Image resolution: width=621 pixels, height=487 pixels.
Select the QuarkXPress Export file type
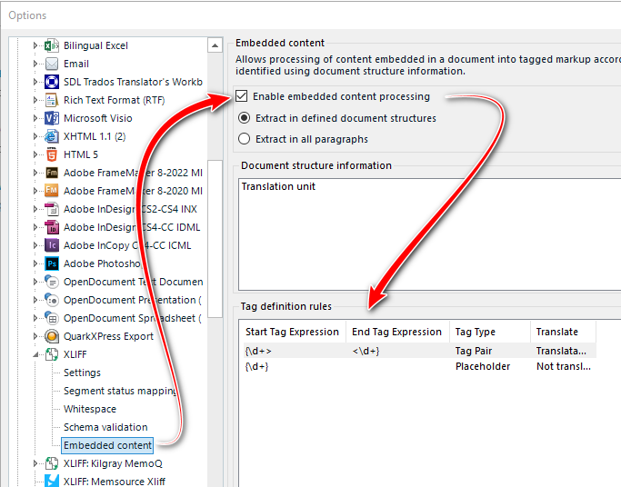(x=108, y=336)
